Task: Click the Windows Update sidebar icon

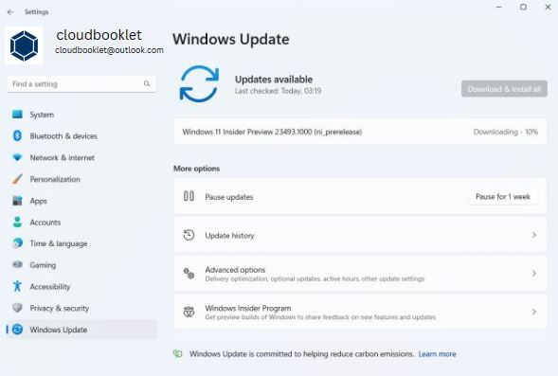Action: 17,330
